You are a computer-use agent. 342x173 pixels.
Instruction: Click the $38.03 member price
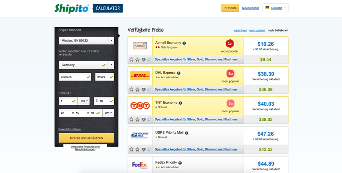(x=266, y=120)
